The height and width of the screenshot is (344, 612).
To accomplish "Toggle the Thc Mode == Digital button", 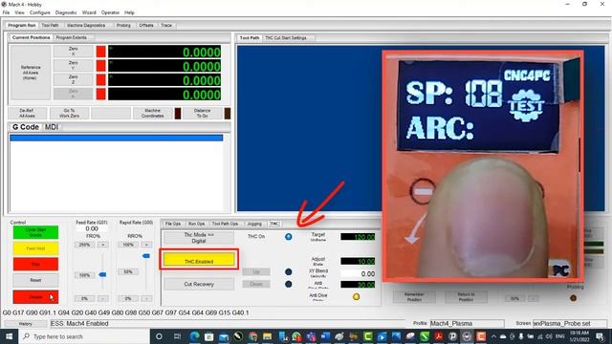I will (199, 238).
